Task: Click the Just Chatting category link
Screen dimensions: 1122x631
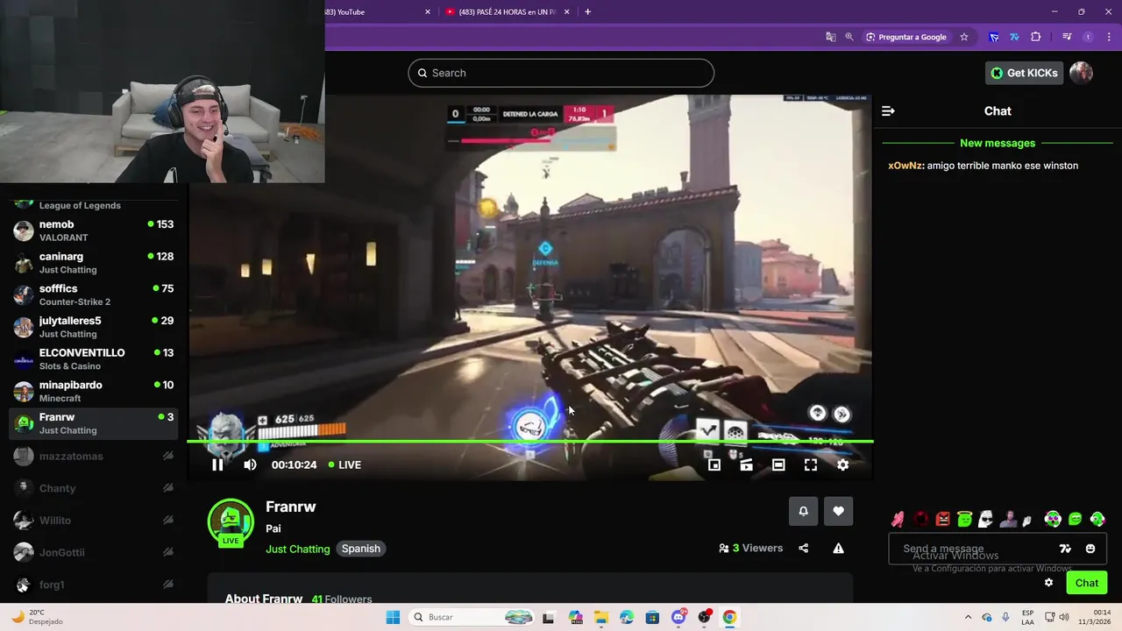Action: 298,549
